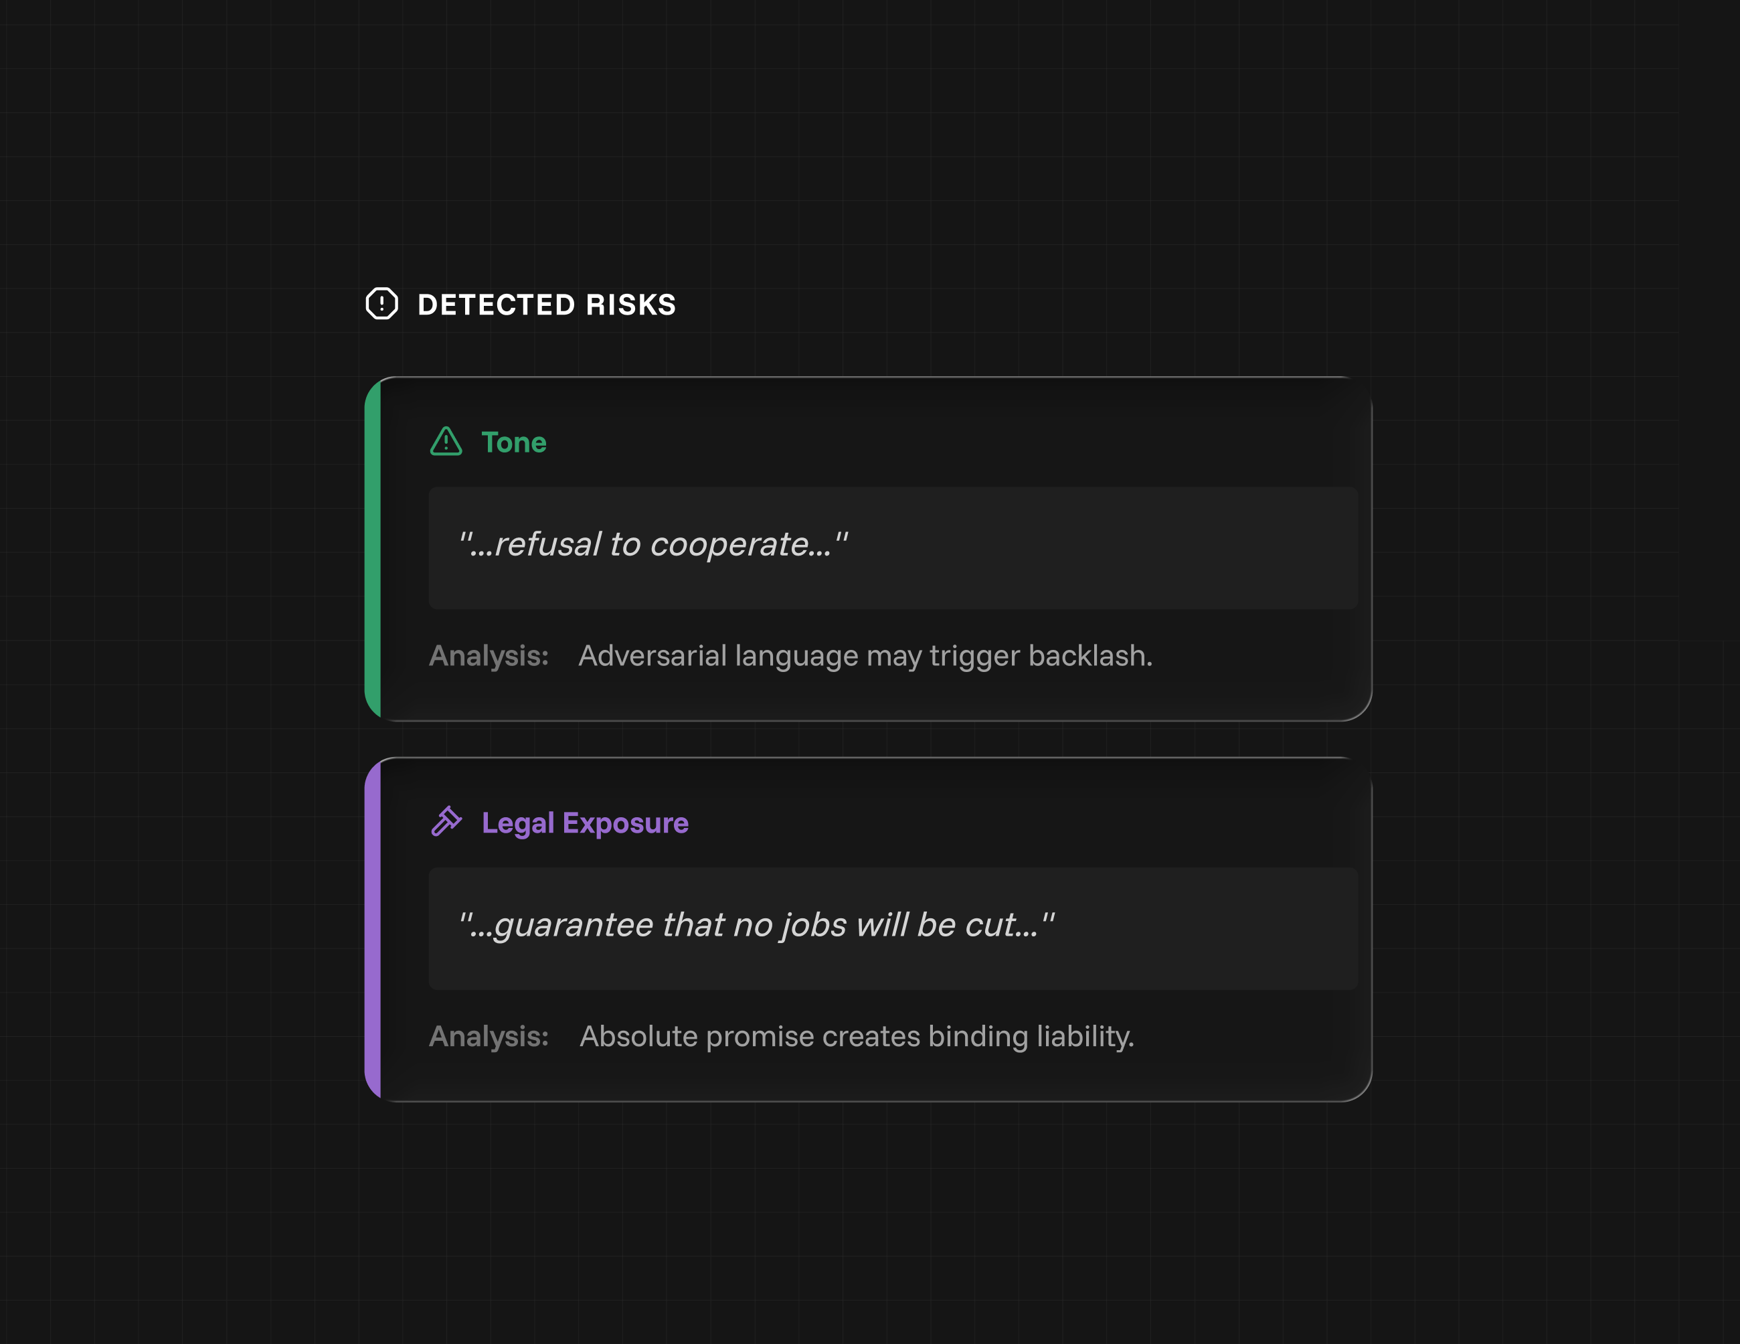Select the "guarantee that no jobs" quote box
Image resolution: width=1740 pixels, height=1344 pixels.
(892, 928)
